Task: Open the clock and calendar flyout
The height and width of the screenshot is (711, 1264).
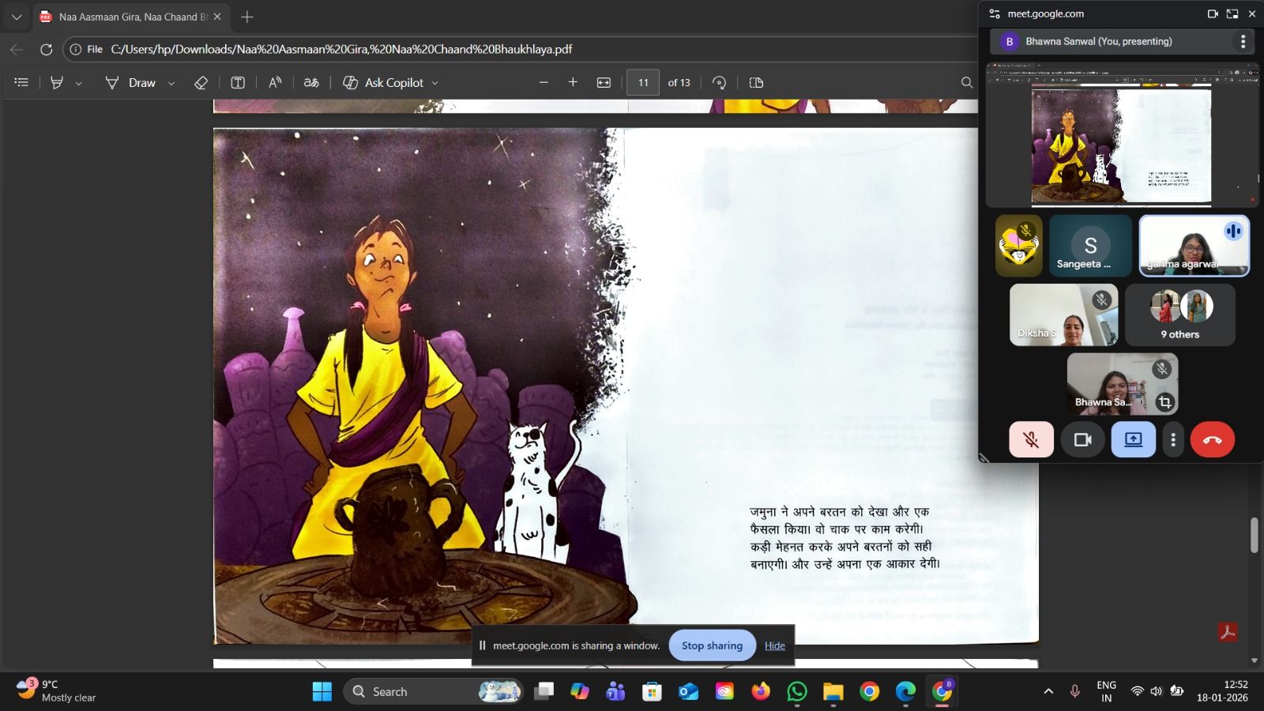Action: click(x=1222, y=691)
